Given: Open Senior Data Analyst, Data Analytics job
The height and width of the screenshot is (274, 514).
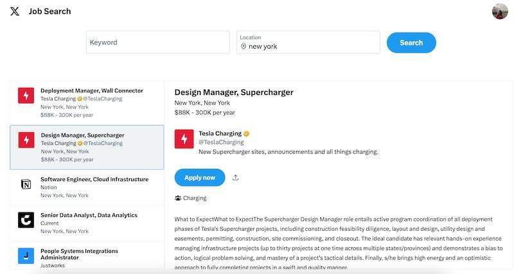Looking at the screenshot, I should pyautogui.click(x=87, y=223).
